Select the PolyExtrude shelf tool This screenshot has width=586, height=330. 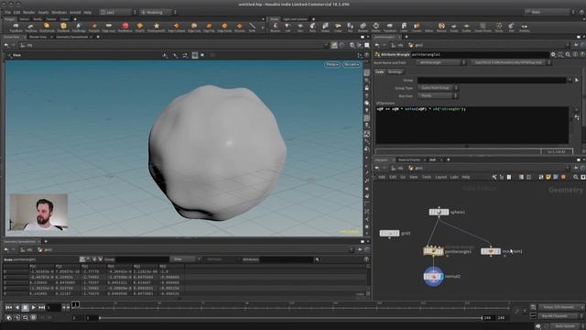(47, 27)
